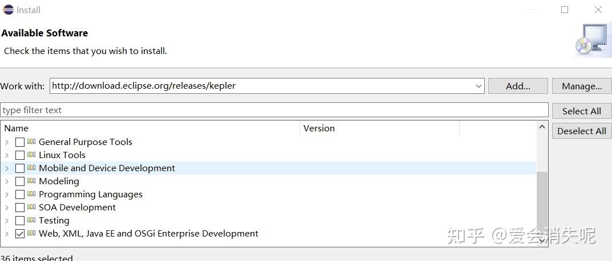Screen dimensions: 612x261
Task: Expand Web, XML, Java EE category
Action: [7, 234]
